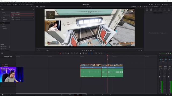Select Filters under Open FX
Viewport: 172px width, 96px height.
pos(4,25)
